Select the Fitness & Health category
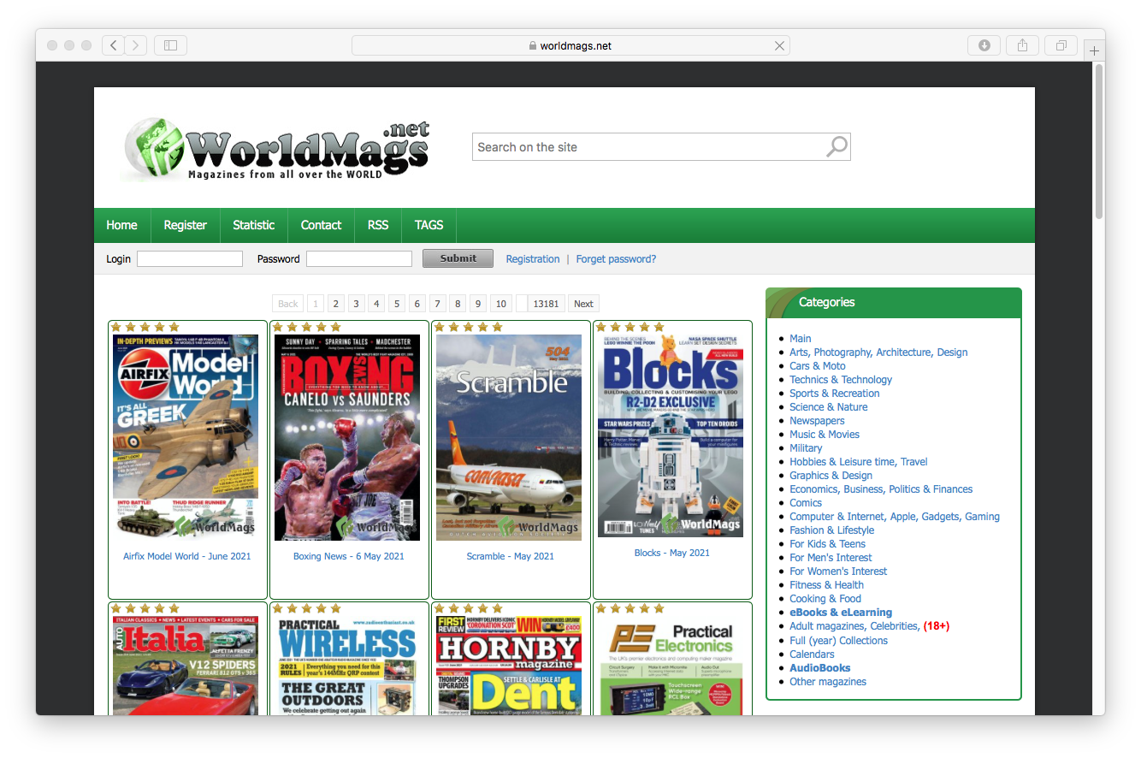 827,585
